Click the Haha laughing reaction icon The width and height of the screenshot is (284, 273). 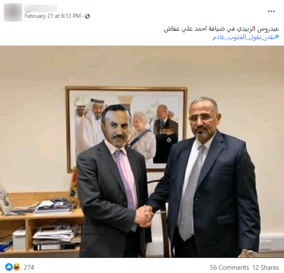(x=16, y=267)
